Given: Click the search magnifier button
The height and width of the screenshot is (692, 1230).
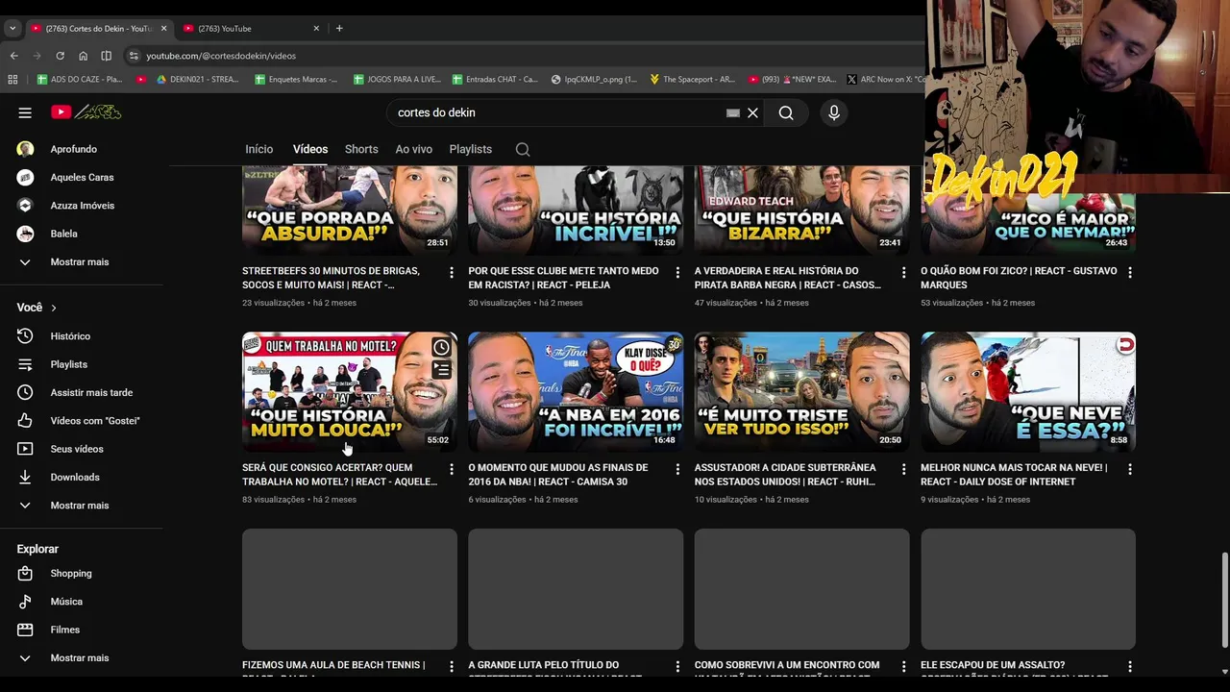Looking at the screenshot, I should [x=786, y=112].
